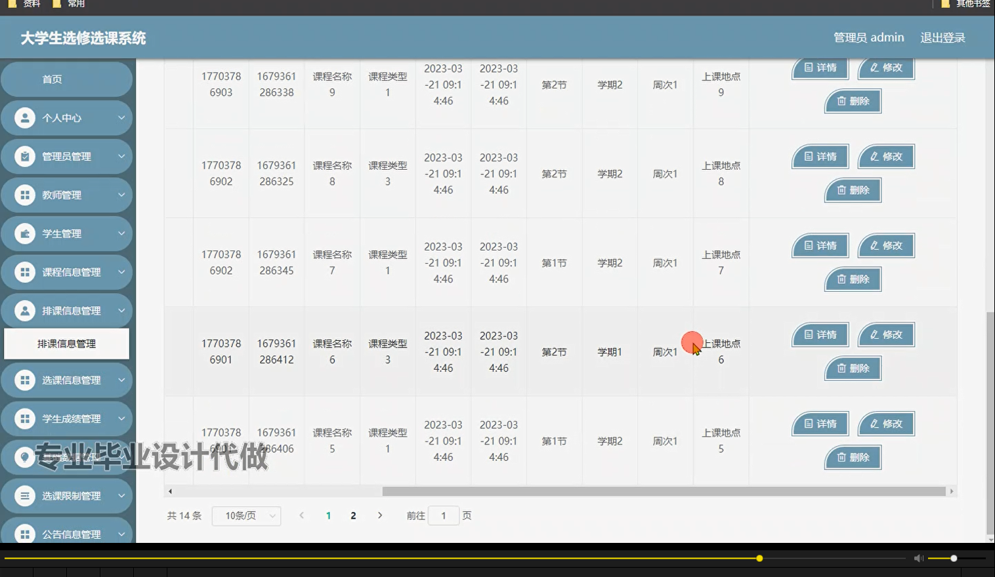995x577 pixels.
Task: Click the speaker volume icon in player bar
Action: tap(919, 558)
